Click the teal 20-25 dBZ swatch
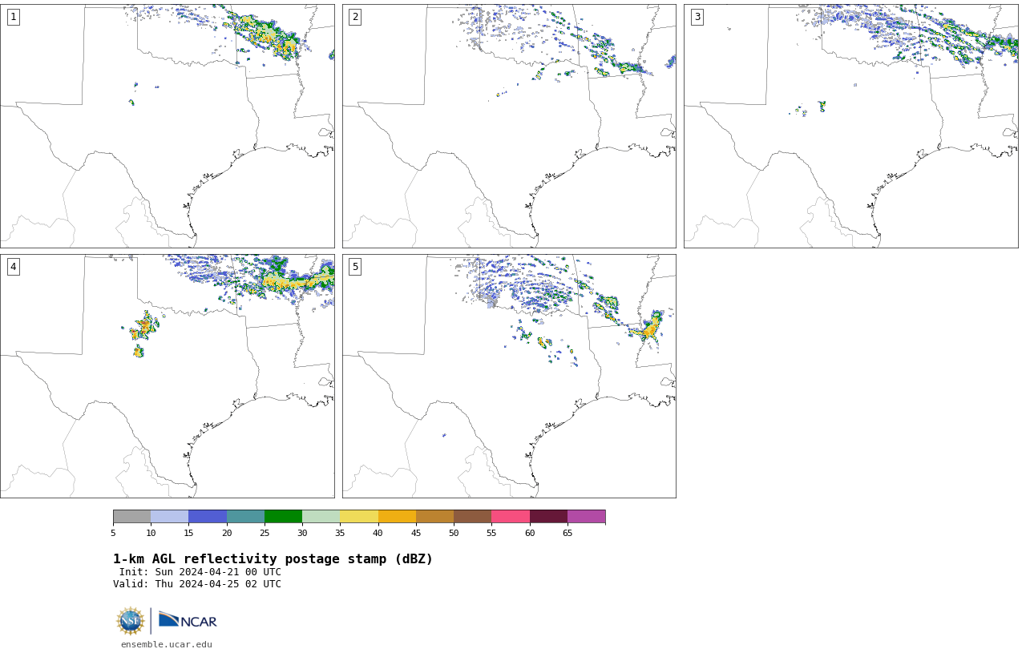1026x653 pixels. 245,517
